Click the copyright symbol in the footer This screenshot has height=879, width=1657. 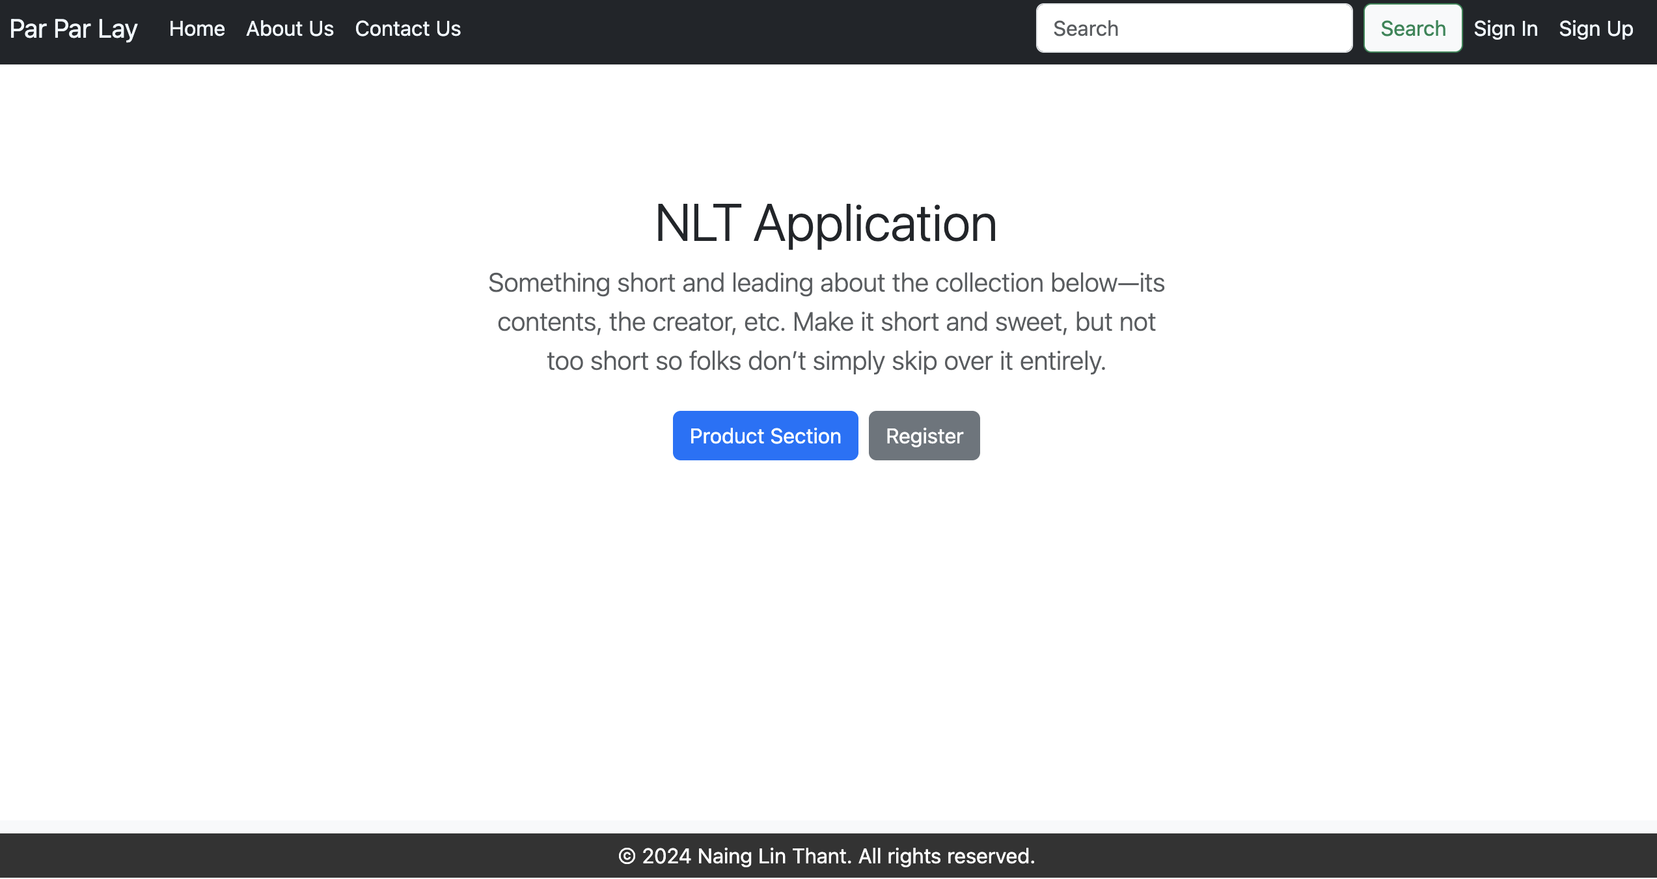[x=626, y=856]
